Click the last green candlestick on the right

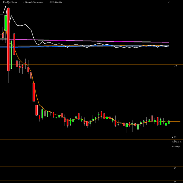(x=169, y=122)
